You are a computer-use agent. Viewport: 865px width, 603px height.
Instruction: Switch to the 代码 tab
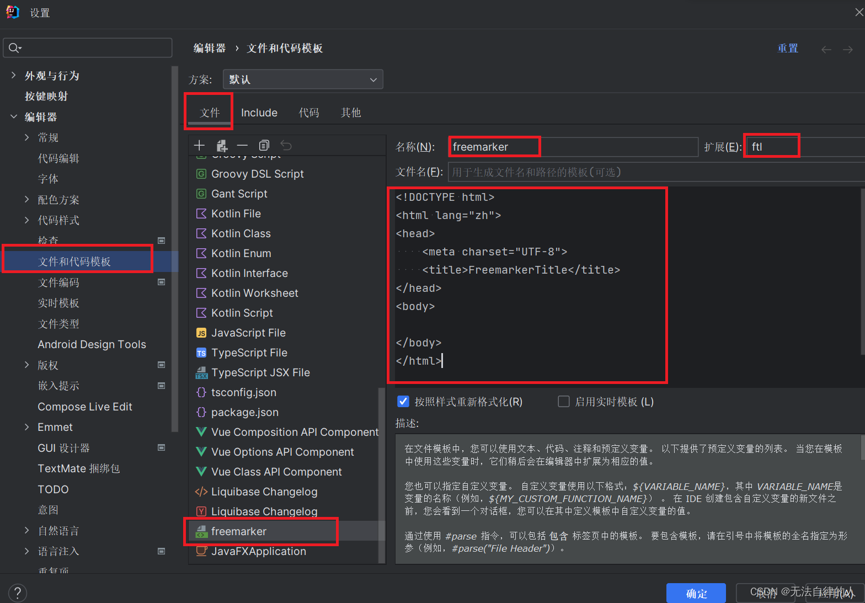[309, 113]
